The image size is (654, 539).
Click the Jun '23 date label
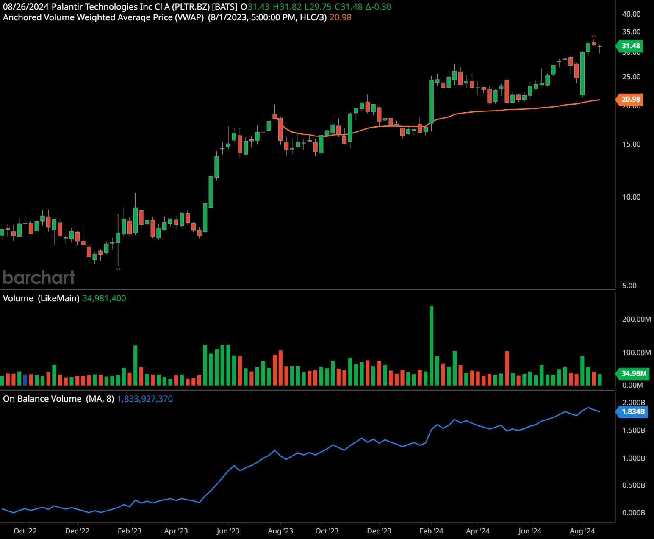(228, 531)
